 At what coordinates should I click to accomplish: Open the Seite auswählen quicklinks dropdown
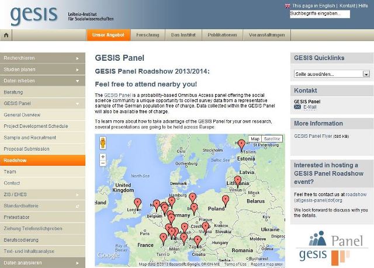coord(332,74)
